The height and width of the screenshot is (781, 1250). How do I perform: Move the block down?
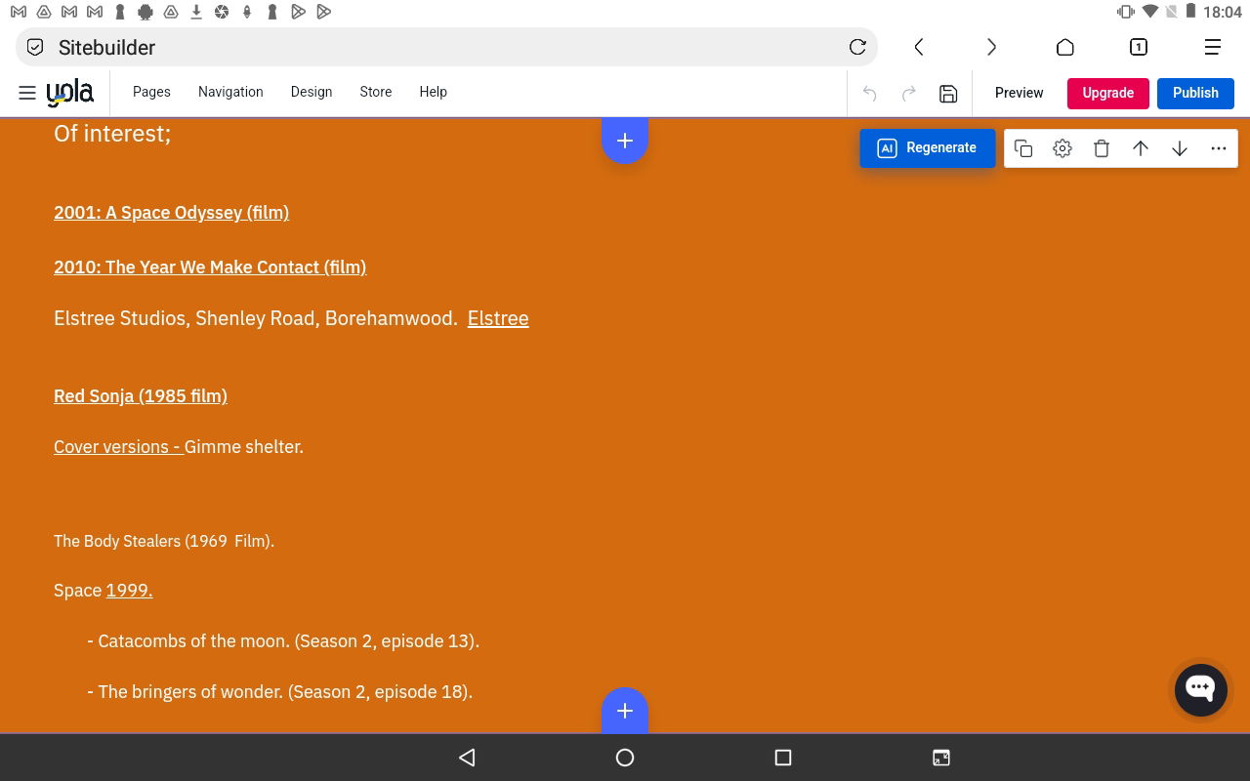[x=1180, y=148]
